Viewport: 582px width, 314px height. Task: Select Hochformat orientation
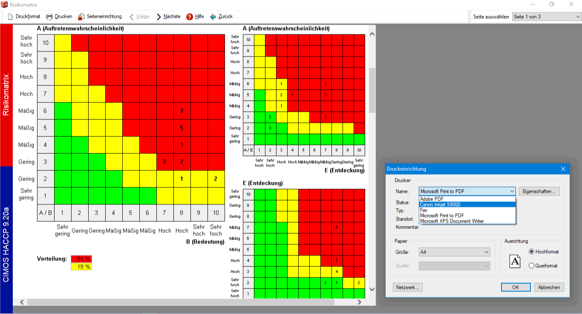[x=531, y=252]
